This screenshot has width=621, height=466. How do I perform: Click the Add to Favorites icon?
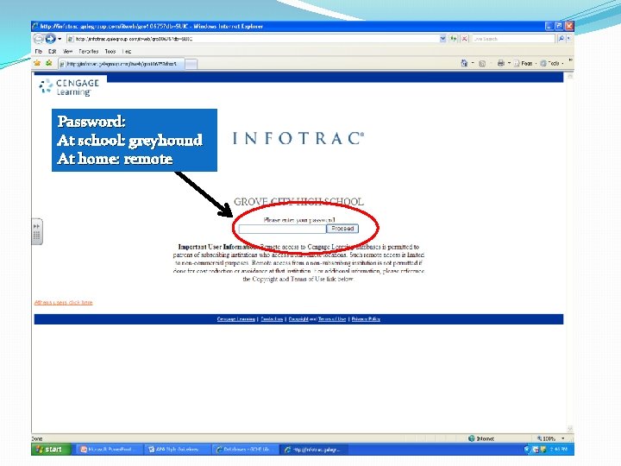pyautogui.click(x=48, y=63)
